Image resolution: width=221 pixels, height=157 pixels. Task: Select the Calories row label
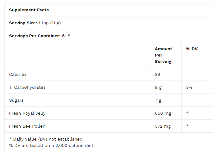tap(18, 75)
